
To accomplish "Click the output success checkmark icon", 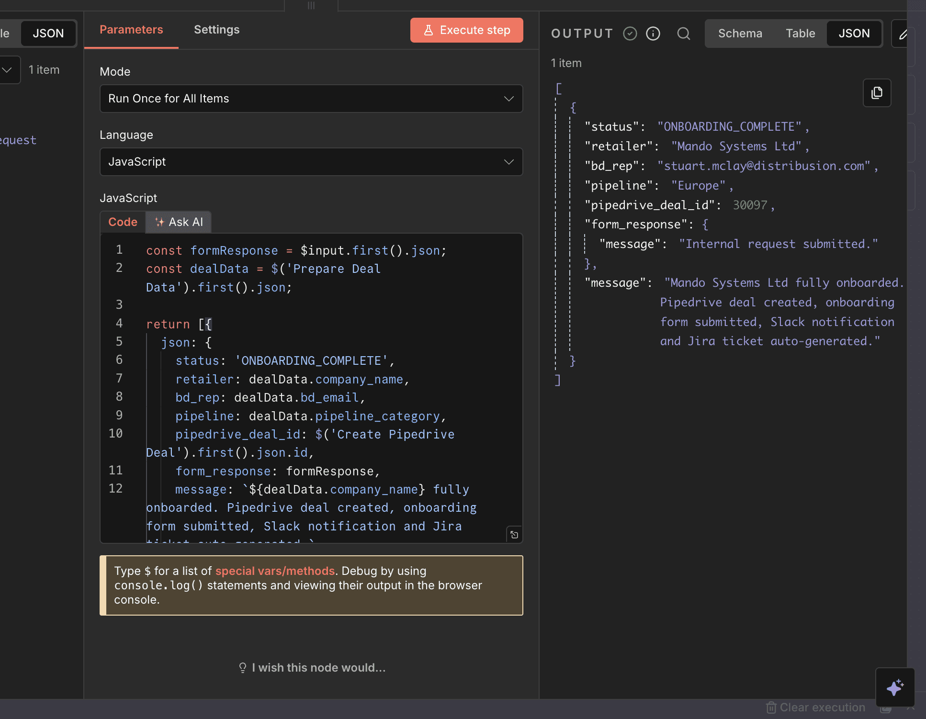I will pos(630,34).
